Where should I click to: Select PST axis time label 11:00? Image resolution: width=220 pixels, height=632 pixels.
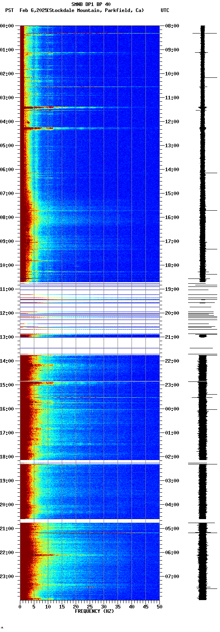(x=7, y=289)
